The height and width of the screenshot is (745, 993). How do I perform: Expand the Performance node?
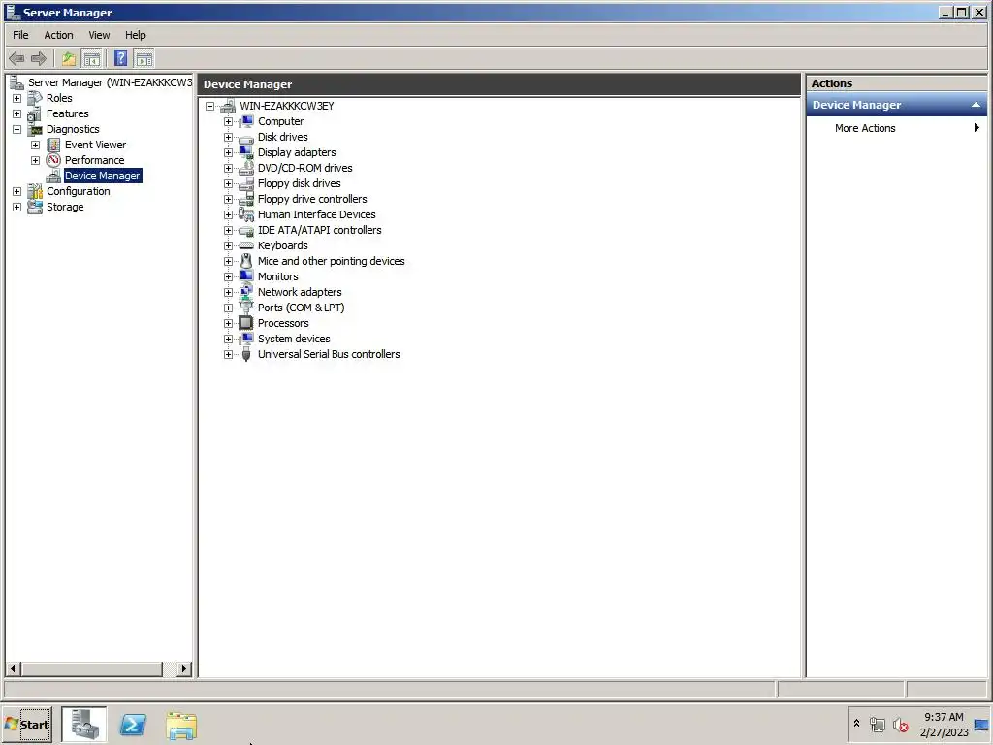[x=36, y=160]
